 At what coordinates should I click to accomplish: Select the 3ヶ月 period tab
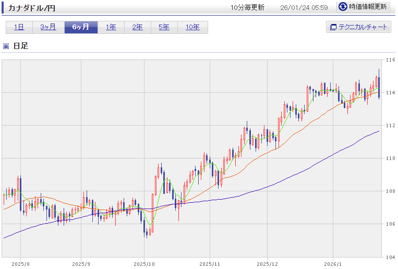pyautogui.click(x=48, y=27)
